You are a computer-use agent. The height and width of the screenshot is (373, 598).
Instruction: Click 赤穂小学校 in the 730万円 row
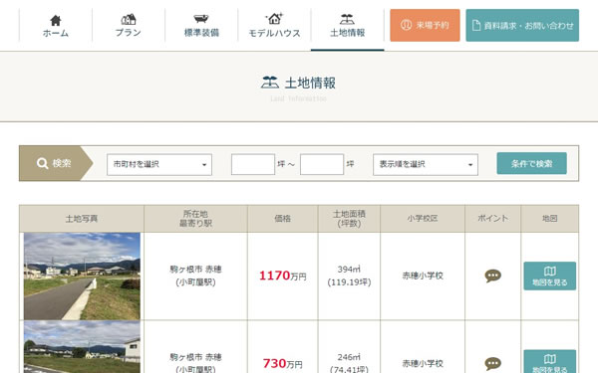coord(423,363)
